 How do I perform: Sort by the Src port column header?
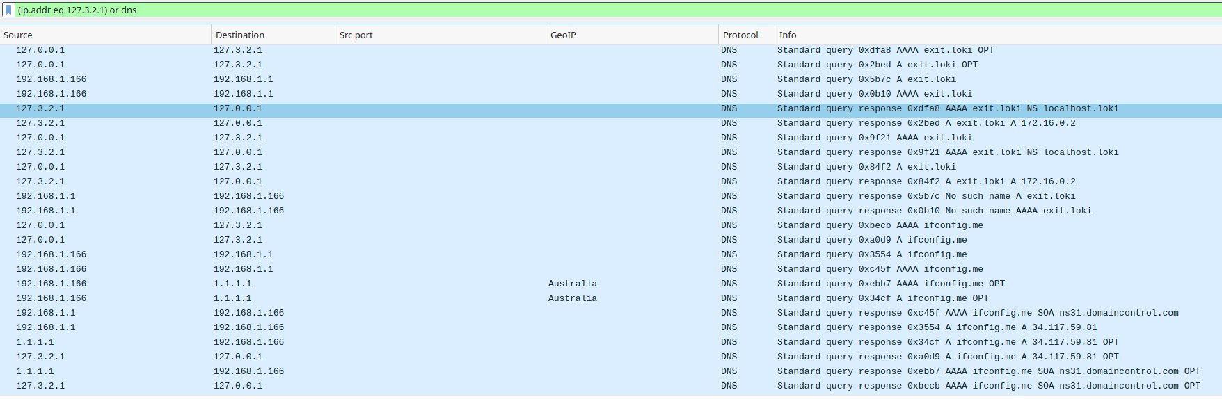pyautogui.click(x=441, y=35)
